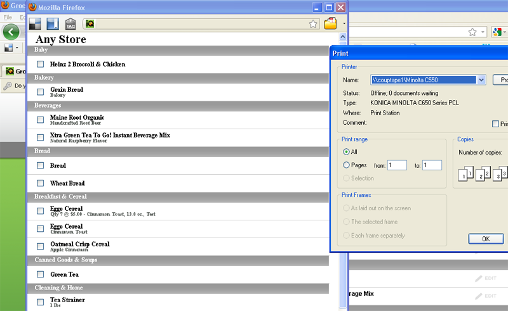The height and width of the screenshot is (311, 508).
Task: Click the key icon in notification bar
Action: point(8,86)
